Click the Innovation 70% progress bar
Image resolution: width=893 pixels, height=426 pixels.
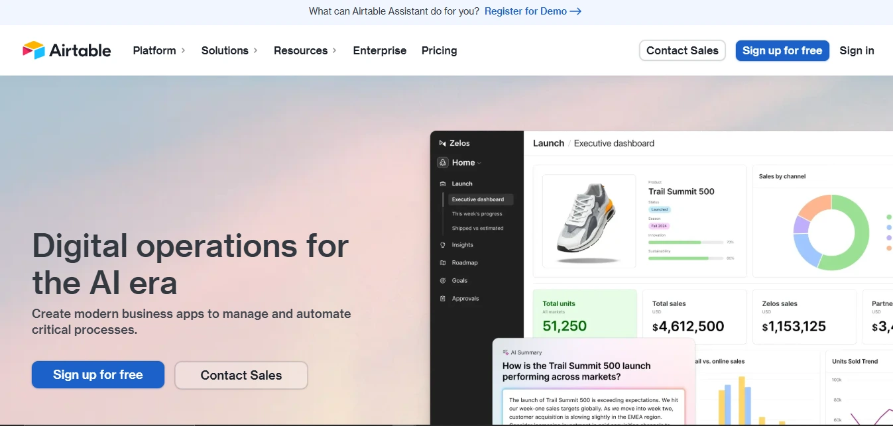(x=685, y=242)
